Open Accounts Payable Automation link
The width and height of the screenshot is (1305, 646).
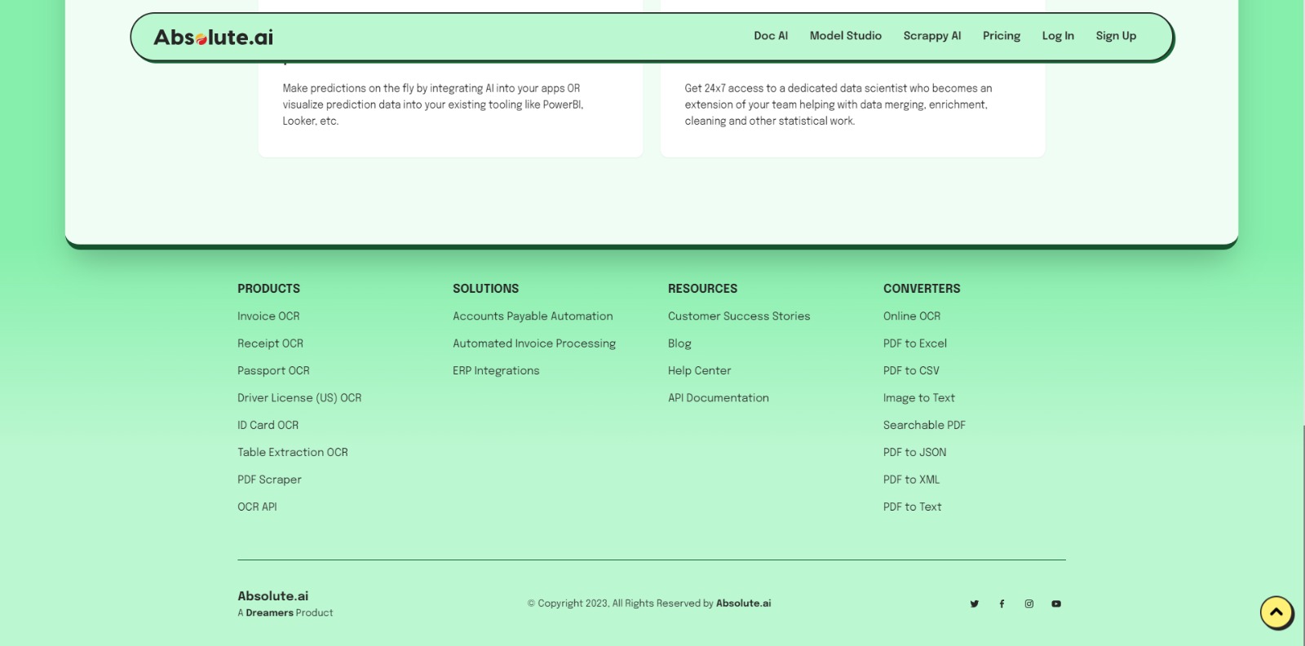click(533, 316)
